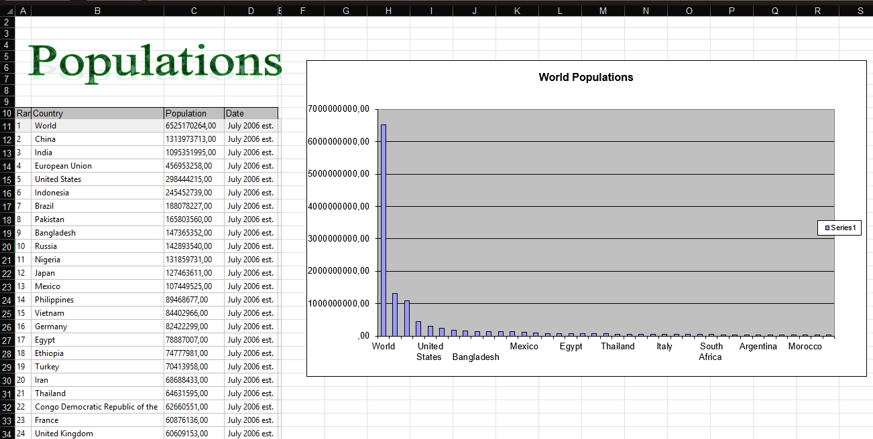Select column B header
This screenshot has width=873, height=439.
tap(97, 11)
